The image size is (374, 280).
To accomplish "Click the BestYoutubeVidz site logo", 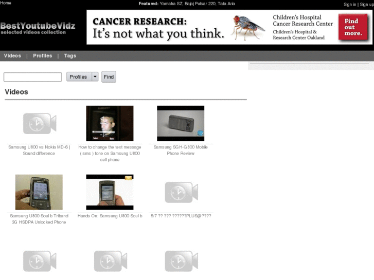I will click(38, 28).
